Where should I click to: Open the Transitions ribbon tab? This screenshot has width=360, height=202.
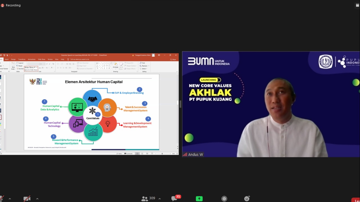click(22, 59)
